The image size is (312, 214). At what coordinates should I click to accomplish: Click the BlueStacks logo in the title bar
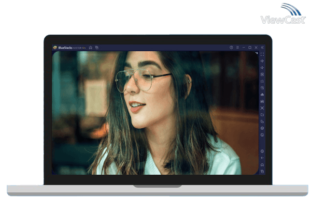pos(55,48)
